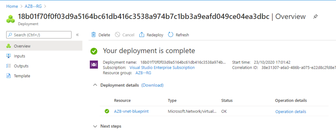Image resolution: width=336 pixels, height=136 pixels.
Task: Click the Type column header
Action: click(x=172, y=101)
